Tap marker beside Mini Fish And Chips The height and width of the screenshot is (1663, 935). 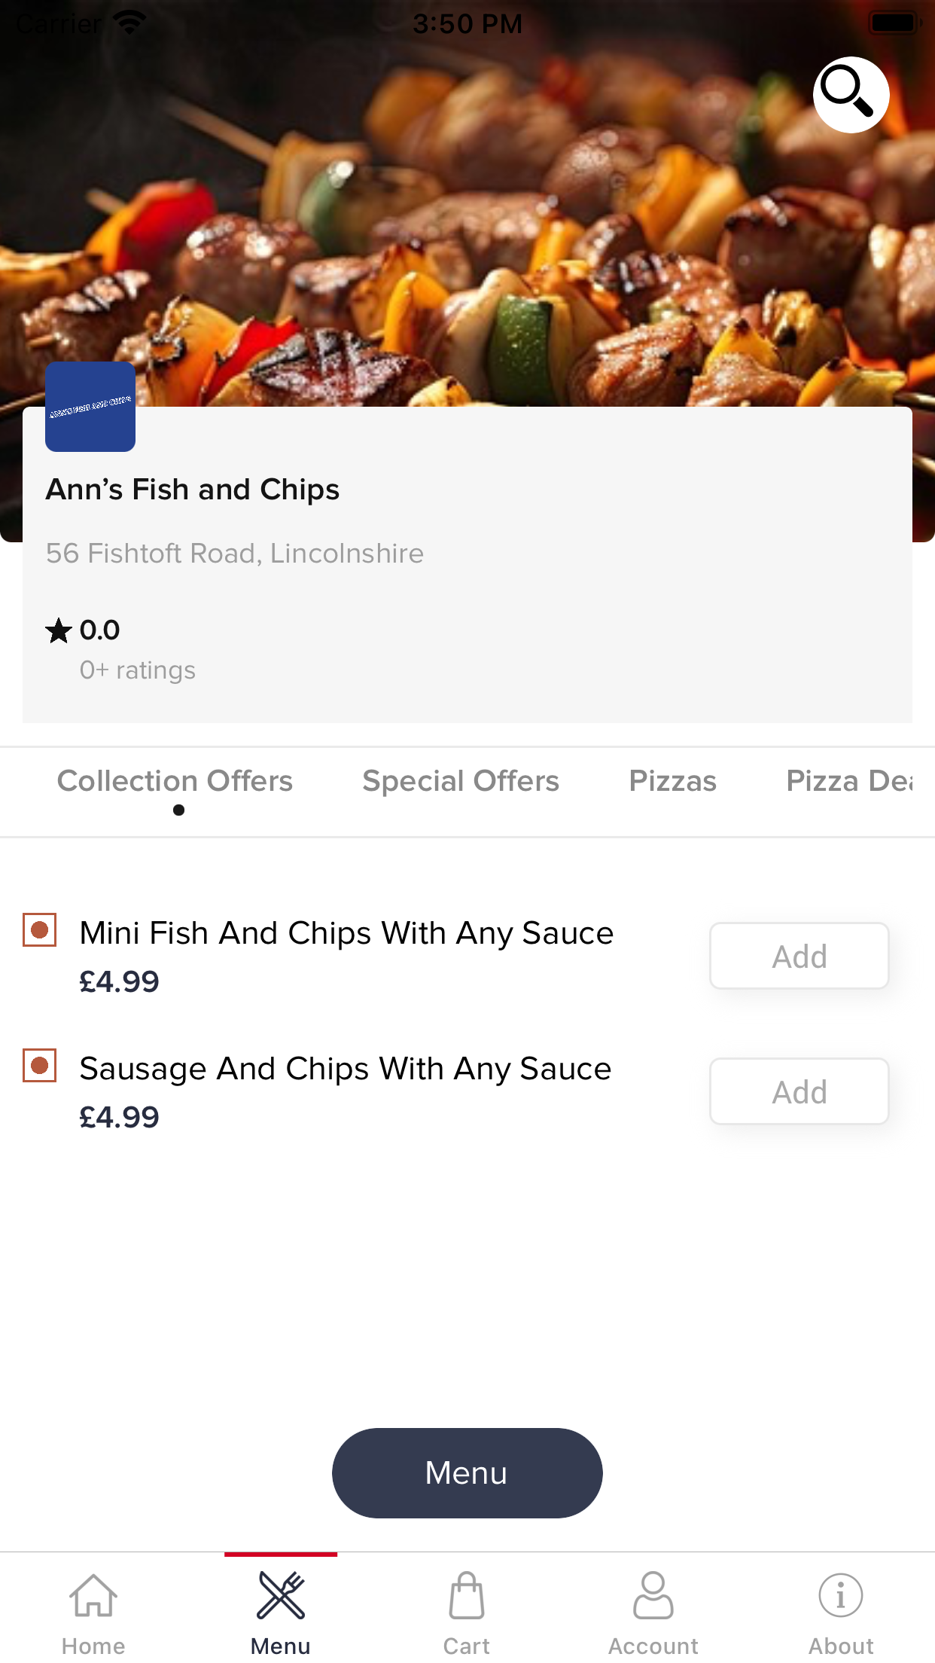coord(40,930)
